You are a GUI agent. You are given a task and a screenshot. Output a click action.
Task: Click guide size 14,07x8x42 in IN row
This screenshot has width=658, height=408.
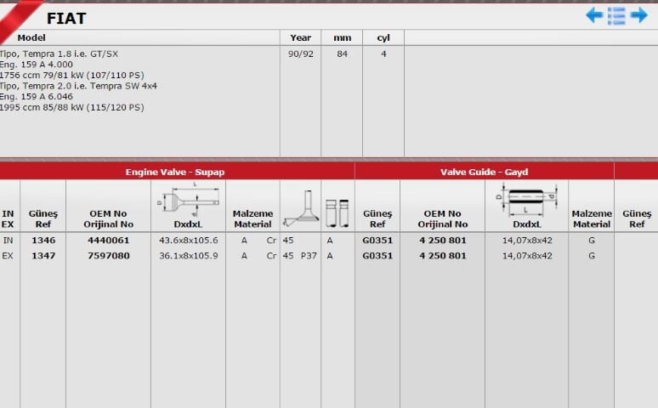pyautogui.click(x=527, y=241)
